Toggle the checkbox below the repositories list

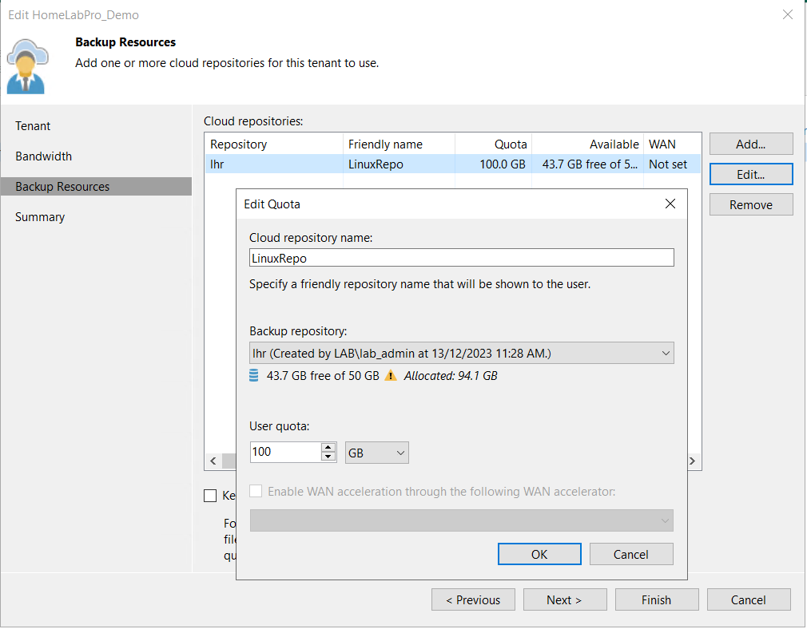coord(210,496)
